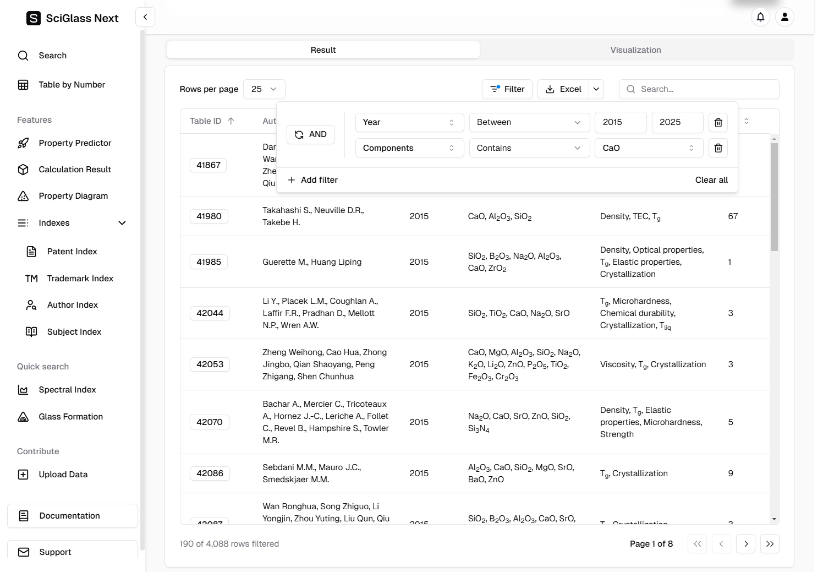Screen dimensions: 823x572
Task: Delete the Components filter row
Action: [x=718, y=148]
